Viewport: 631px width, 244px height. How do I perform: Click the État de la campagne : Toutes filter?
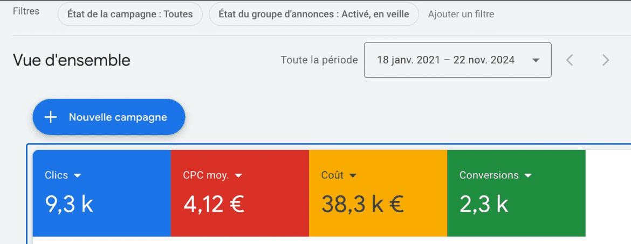130,15
